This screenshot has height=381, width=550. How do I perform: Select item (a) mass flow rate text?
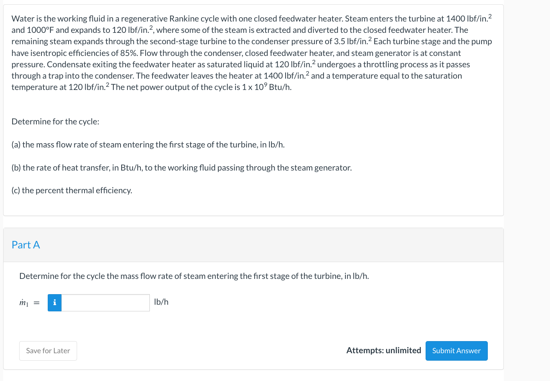tap(148, 145)
